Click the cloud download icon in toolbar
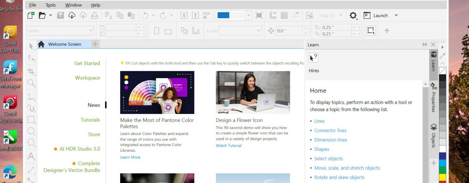Image resolution: width=469 pixels, height=183 pixels. click(x=72, y=16)
